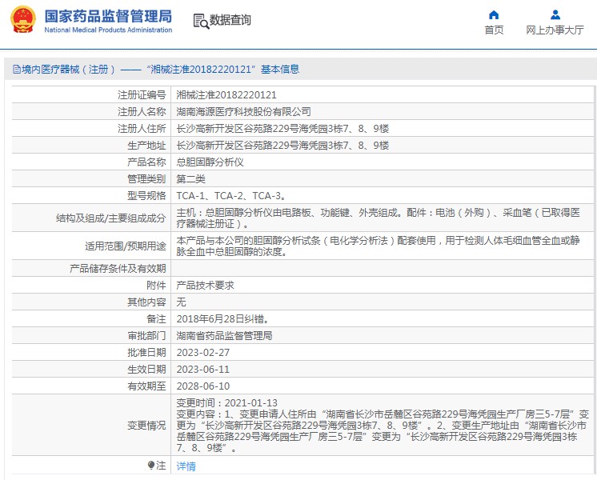Screen dimensions: 597x480
Task: Click 湖南海源医疗科技股份有限公司 registrant name
Action: click(243, 111)
